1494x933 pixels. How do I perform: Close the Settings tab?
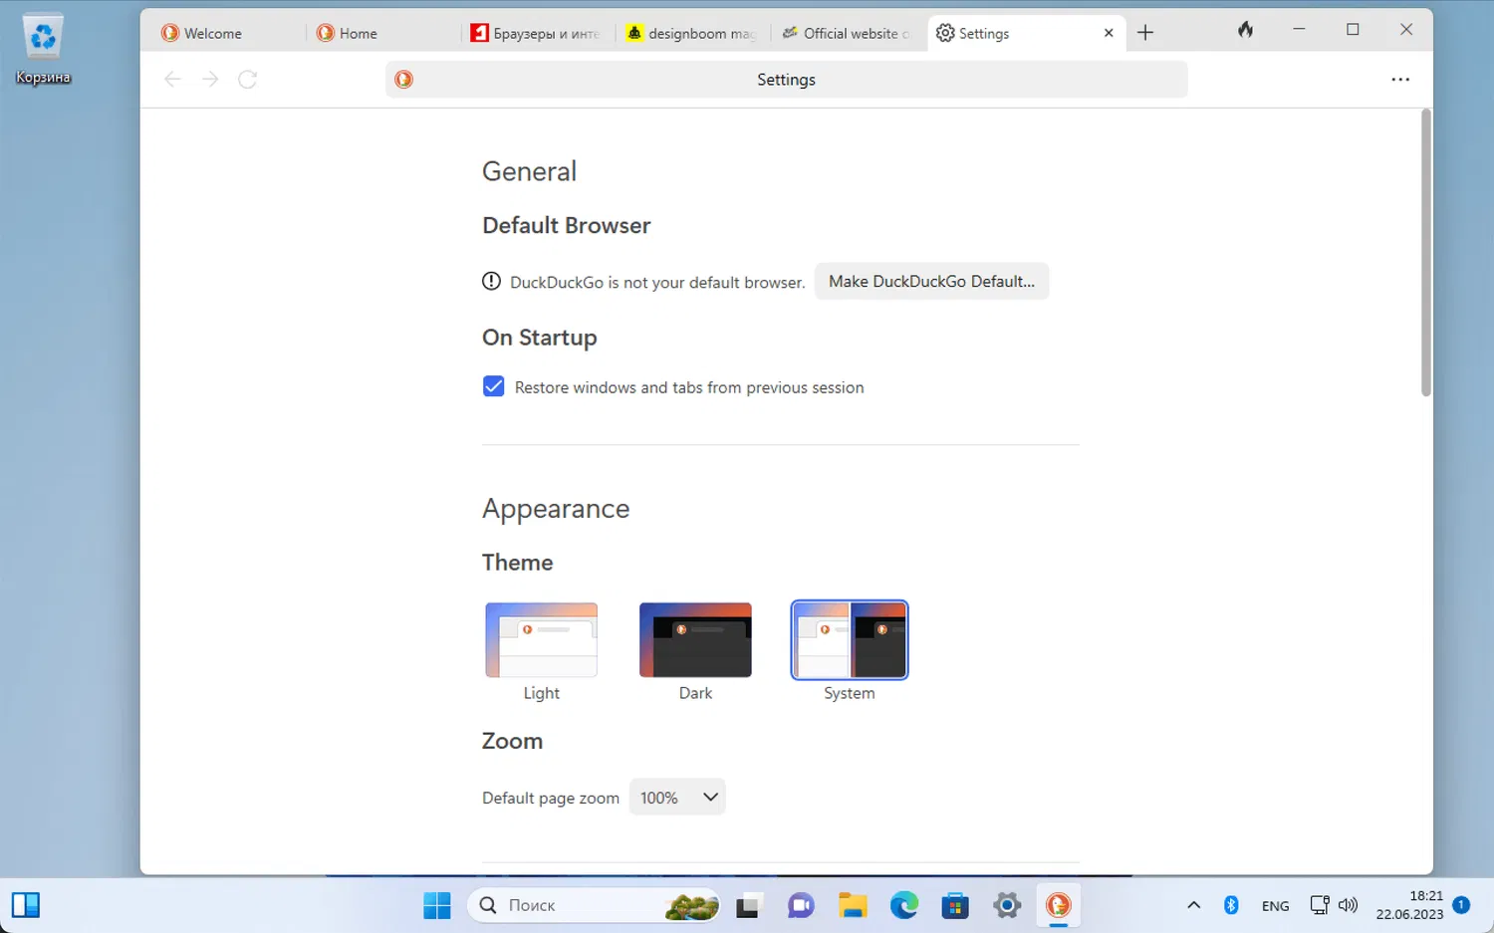pos(1109,33)
